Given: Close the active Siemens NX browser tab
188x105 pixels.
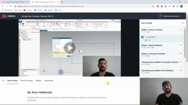Looking at the screenshot, I should 58,2.
